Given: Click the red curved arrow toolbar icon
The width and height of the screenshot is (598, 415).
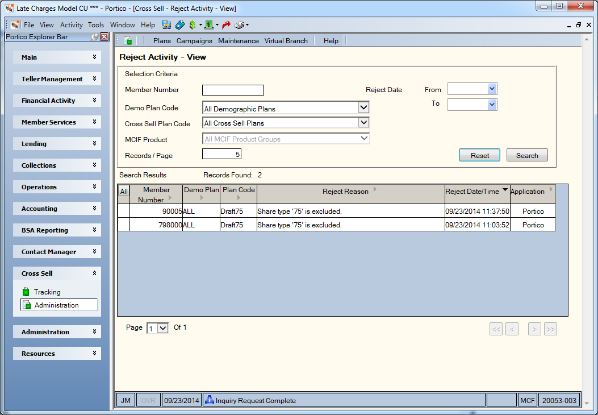Looking at the screenshot, I should point(226,25).
